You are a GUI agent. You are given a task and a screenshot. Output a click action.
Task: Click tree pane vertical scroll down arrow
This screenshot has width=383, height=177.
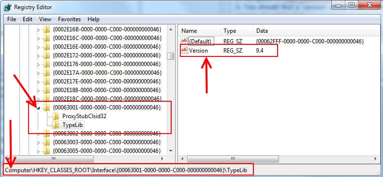171,150
